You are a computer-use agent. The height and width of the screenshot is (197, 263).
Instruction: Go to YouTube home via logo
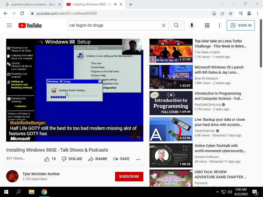[30, 25]
